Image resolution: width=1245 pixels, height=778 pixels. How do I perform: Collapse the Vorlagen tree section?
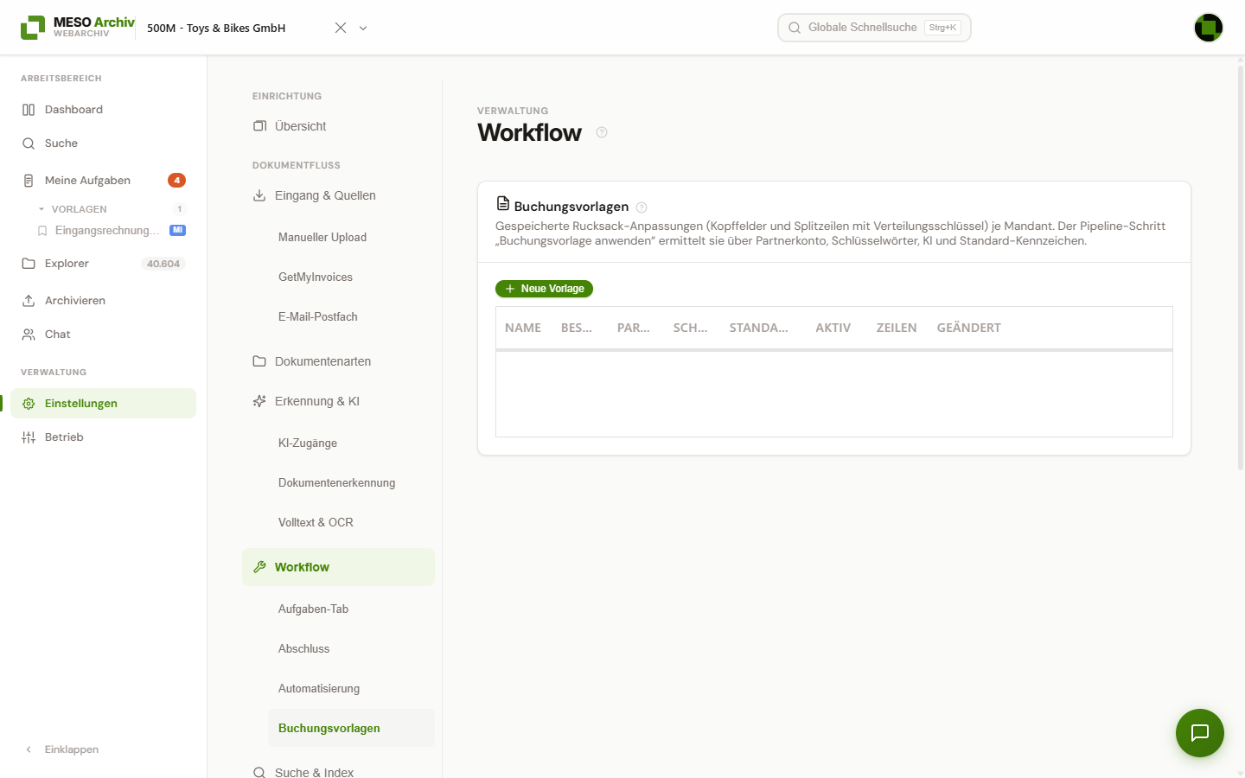[x=41, y=209]
